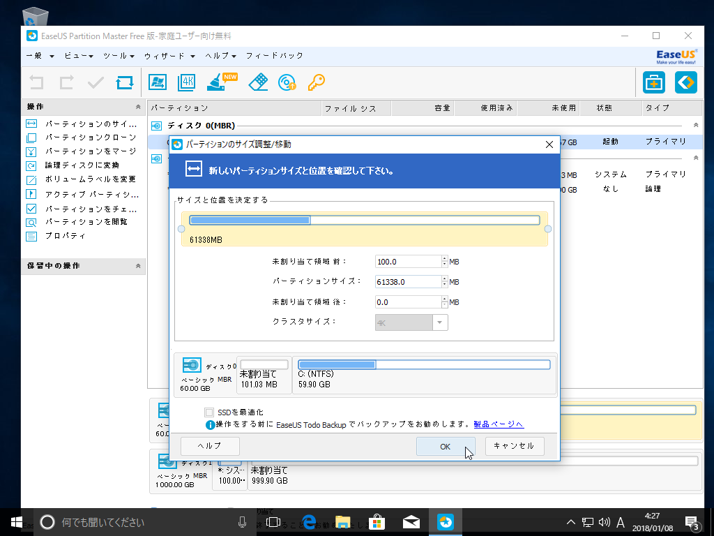The height and width of the screenshot is (536, 714).
Task: Click the Undo toolbar icon
Action: [36, 82]
